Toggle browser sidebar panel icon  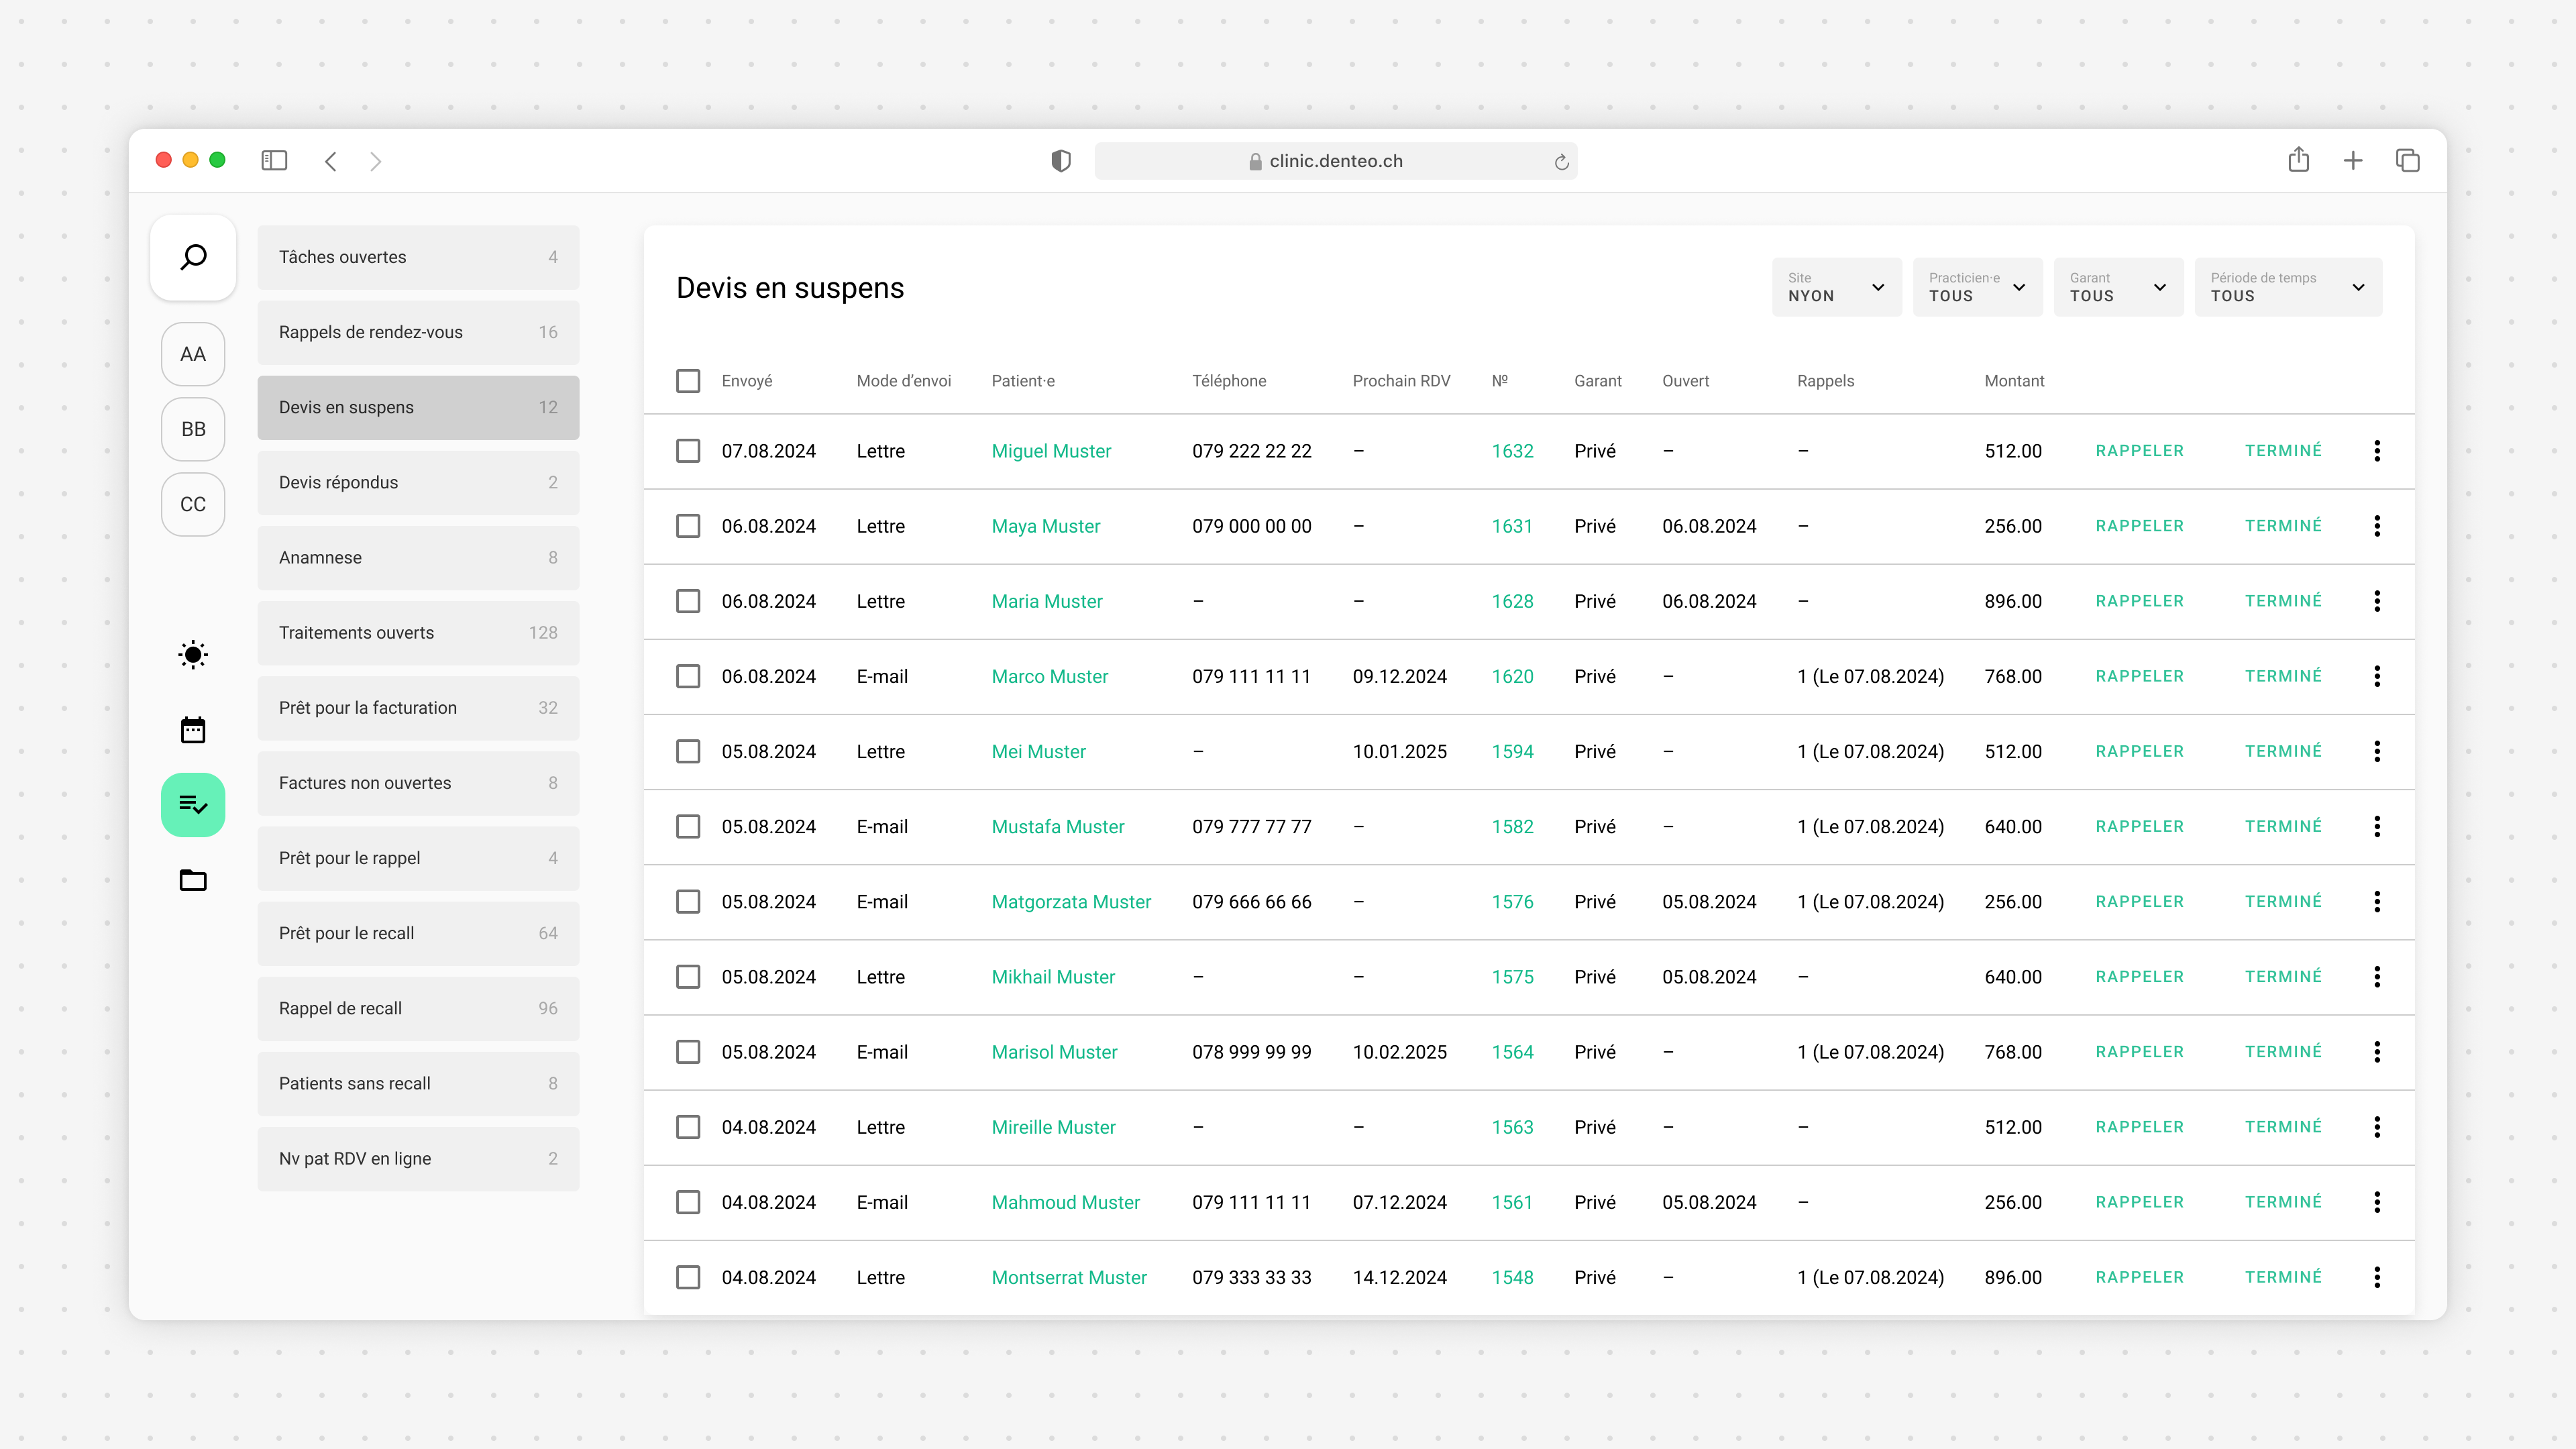274,161
